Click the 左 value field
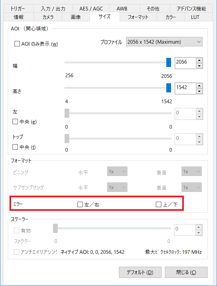 (x=185, y=114)
